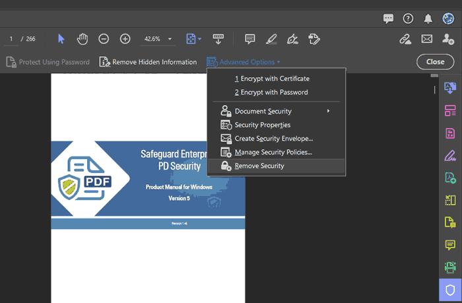Click the add person share icon
Image resolution: width=462 pixels, height=303 pixels.
coord(448,39)
